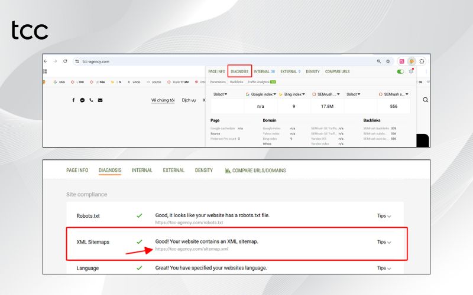Open the Parameters sub-tab
Image resolution: width=473 pixels, height=295 pixels.
coord(218,82)
